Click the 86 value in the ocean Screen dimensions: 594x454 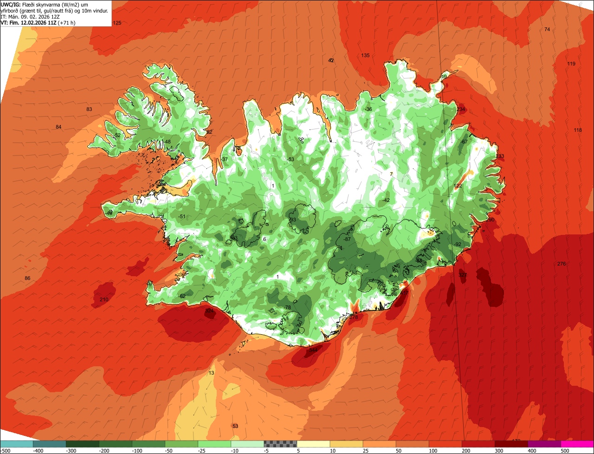click(27, 278)
